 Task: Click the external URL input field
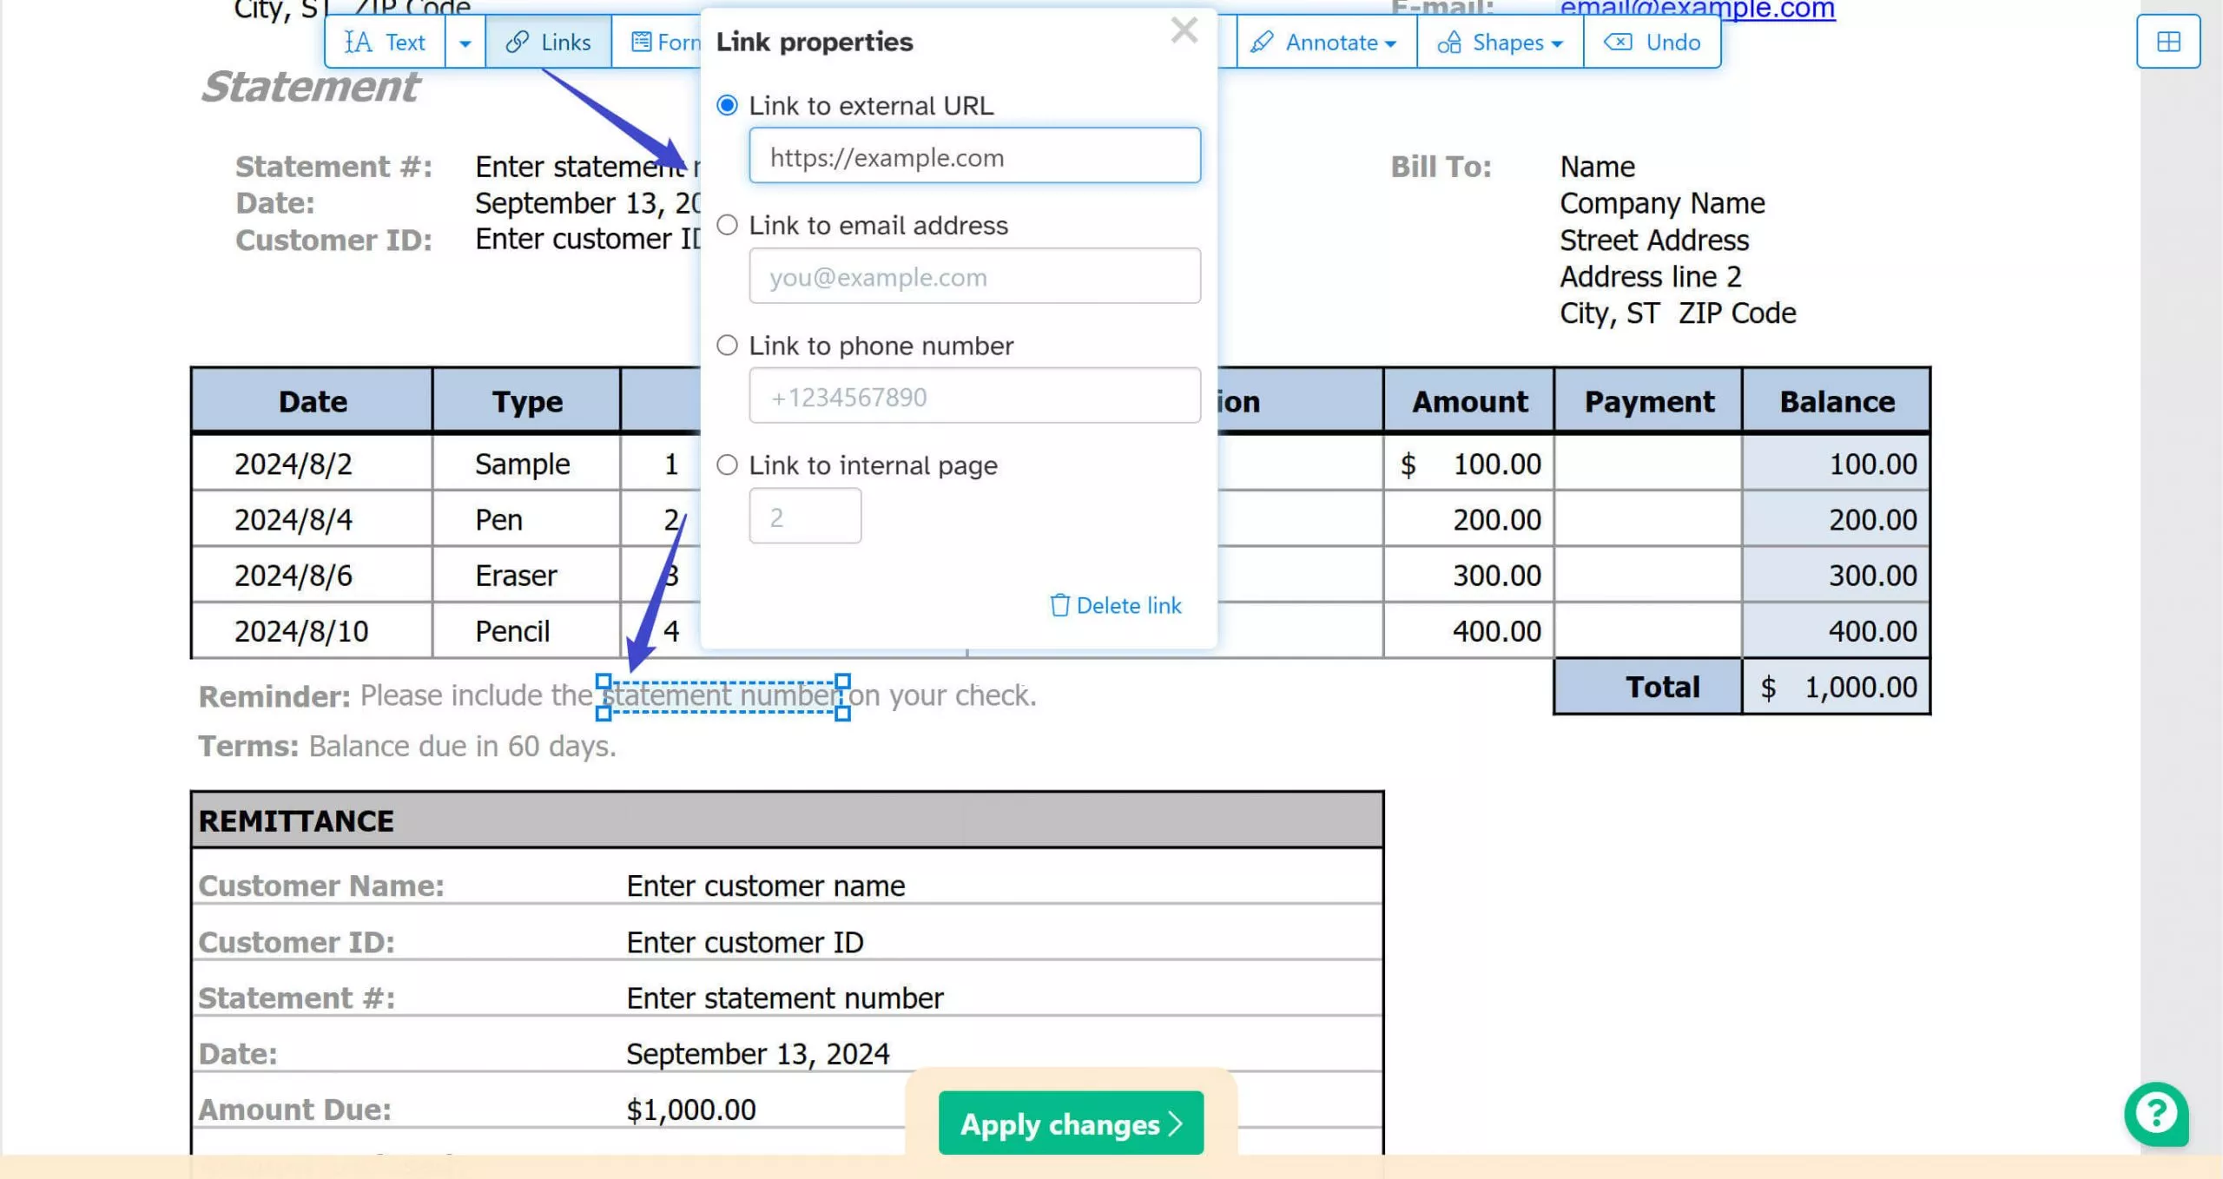(974, 157)
